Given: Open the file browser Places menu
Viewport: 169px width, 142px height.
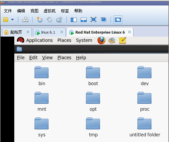Looking at the screenshot, I should coord(64,58).
